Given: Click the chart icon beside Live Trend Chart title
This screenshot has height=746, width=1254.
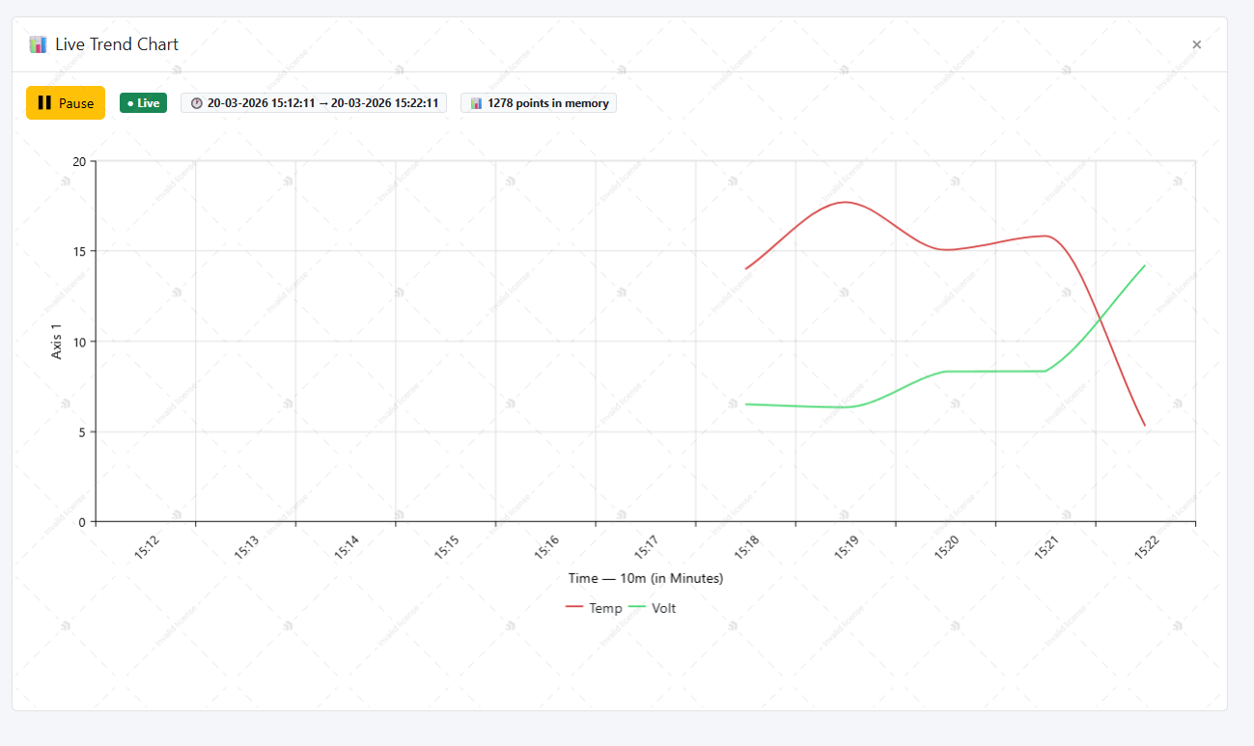Looking at the screenshot, I should (38, 44).
